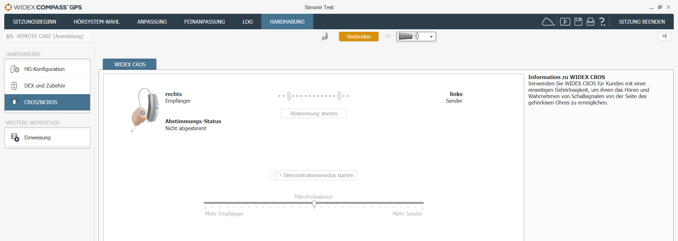Click the video playback icon in toolbar
Image resolution: width=678 pixels, height=241 pixels.
[565, 22]
